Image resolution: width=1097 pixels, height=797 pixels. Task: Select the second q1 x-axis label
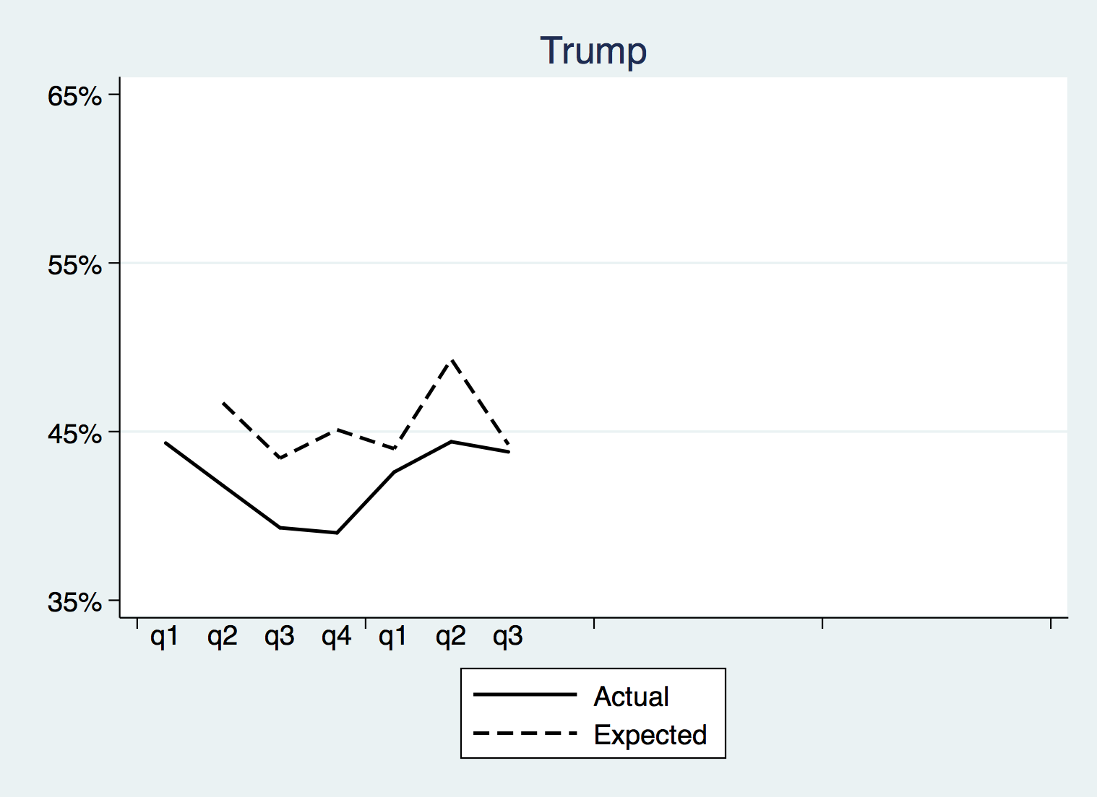tap(393, 637)
